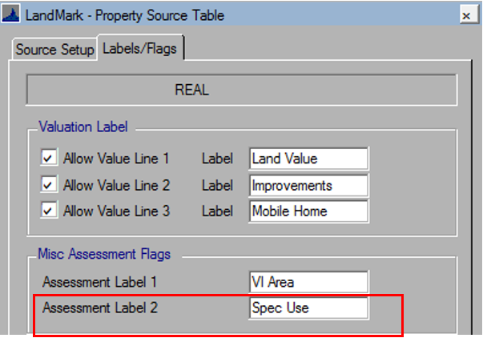
Task: Select the Labels/Flags tab
Action: point(139,48)
